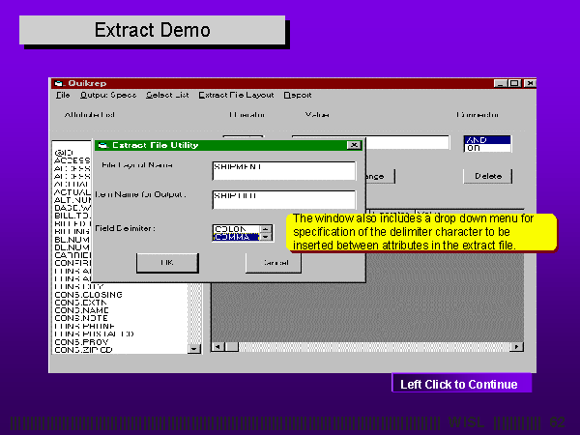Click the Delete button
This screenshot has height=435, width=580.
(487, 176)
